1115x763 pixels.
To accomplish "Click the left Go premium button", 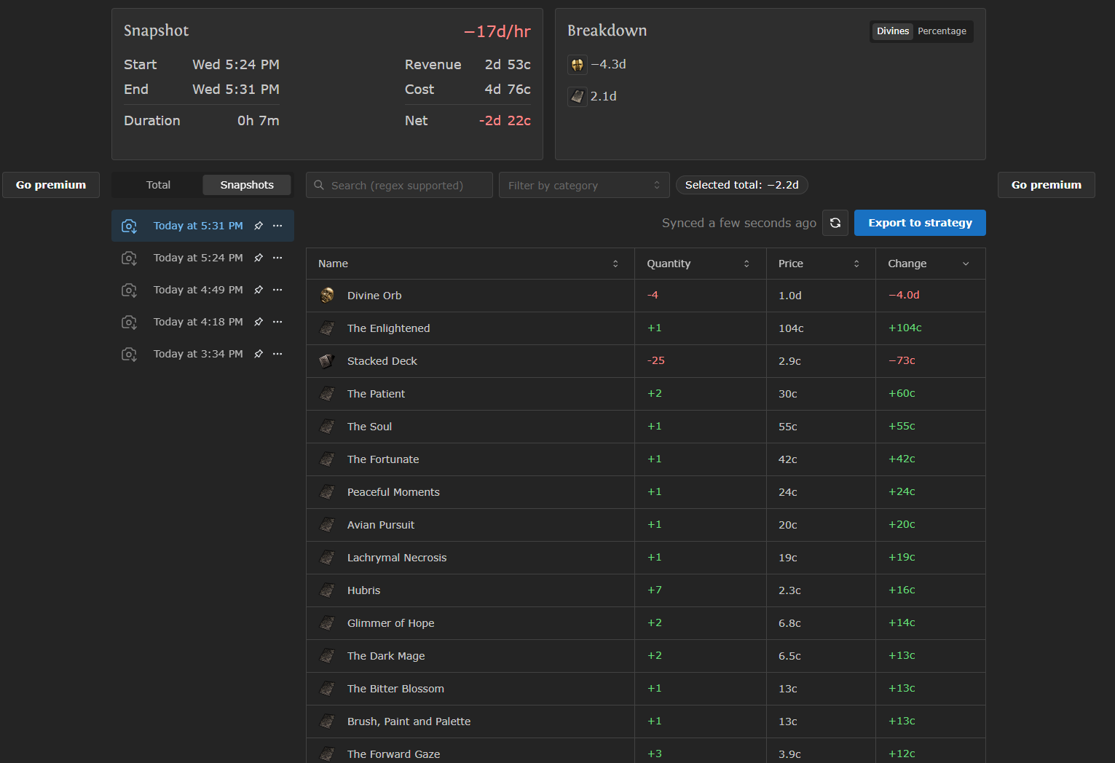I will pyautogui.click(x=51, y=185).
